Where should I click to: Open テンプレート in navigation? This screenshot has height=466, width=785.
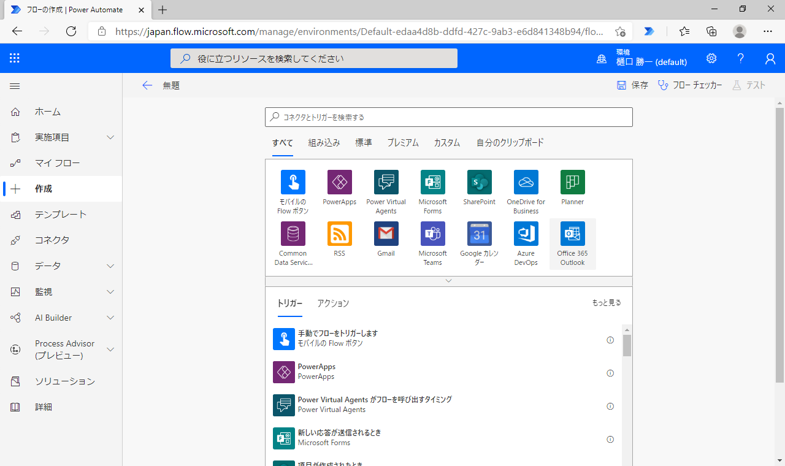click(61, 215)
